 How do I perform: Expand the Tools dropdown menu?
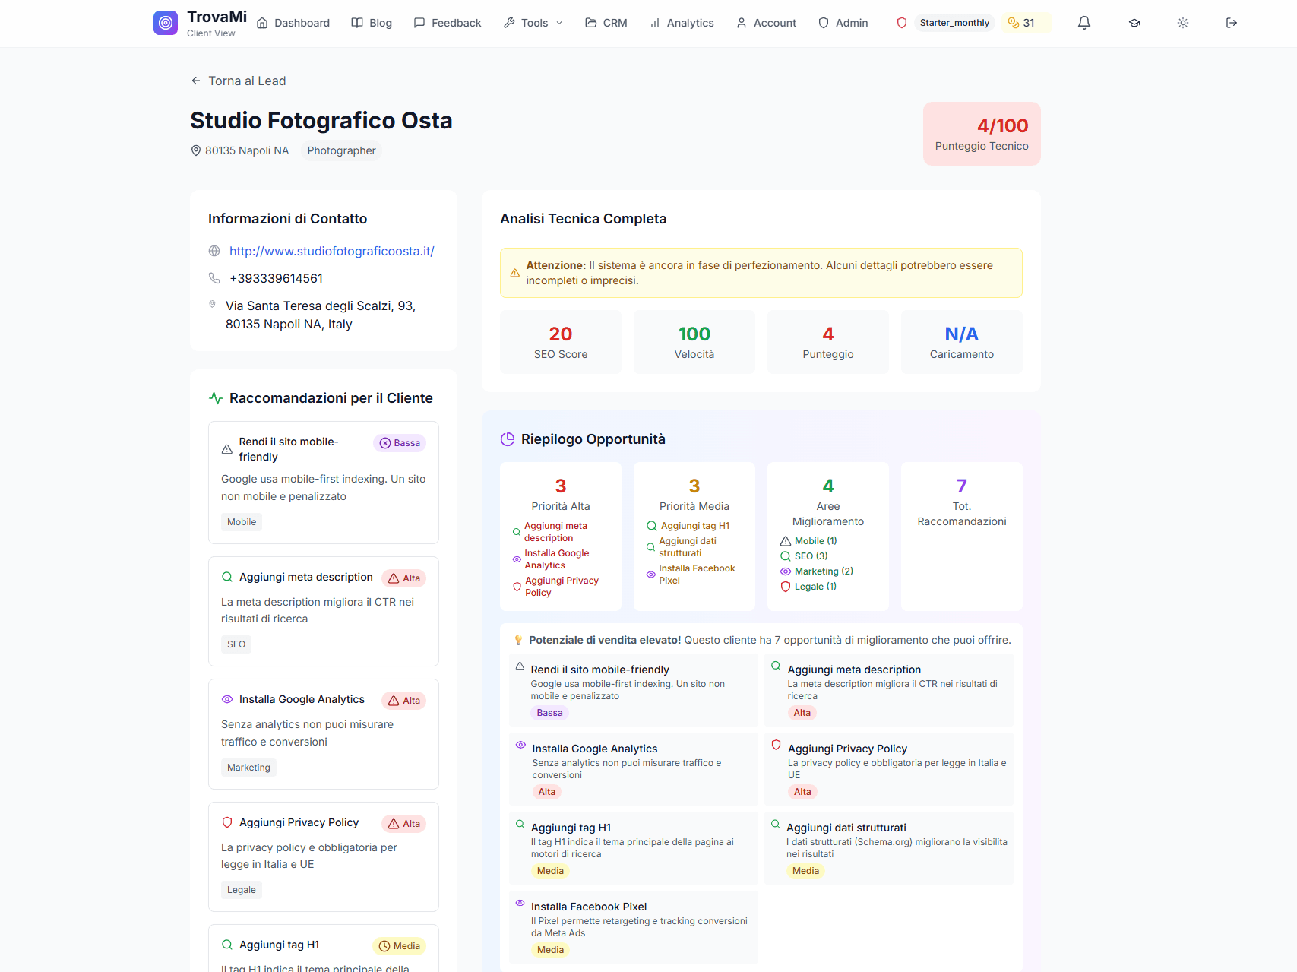tap(533, 23)
